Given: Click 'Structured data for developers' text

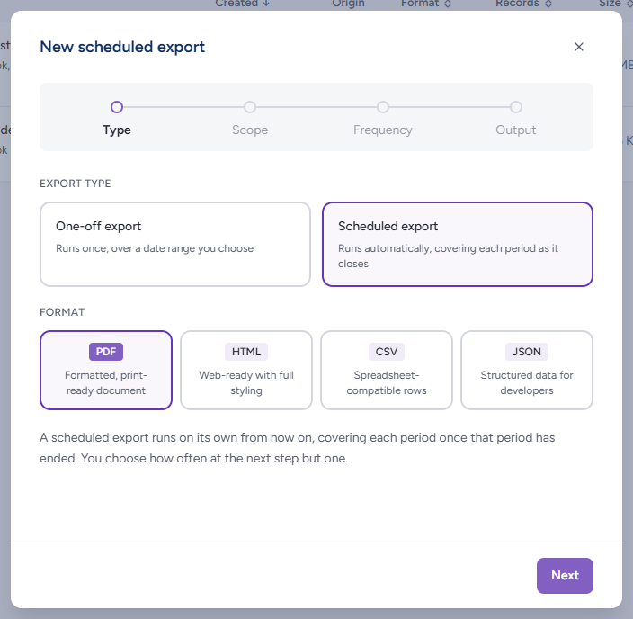Looking at the screenshot, I should click(x=527, y=382).
